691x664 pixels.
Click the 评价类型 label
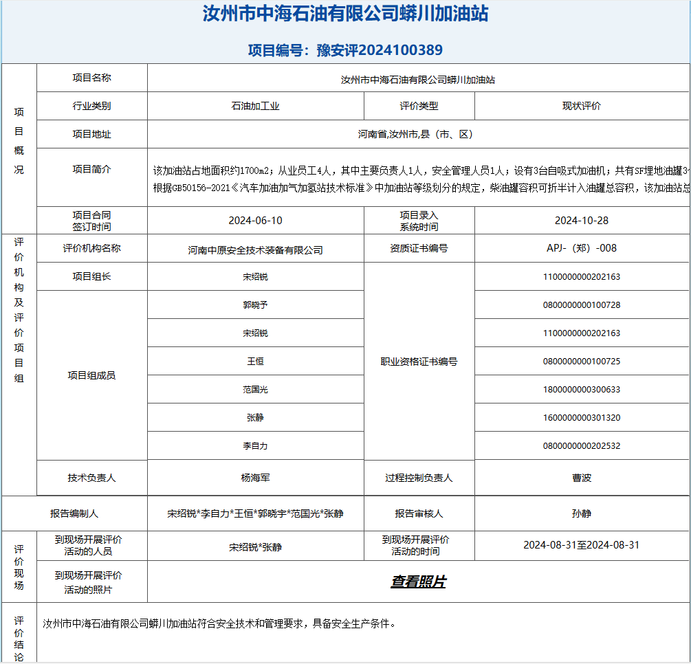click(x=419, y=106)
